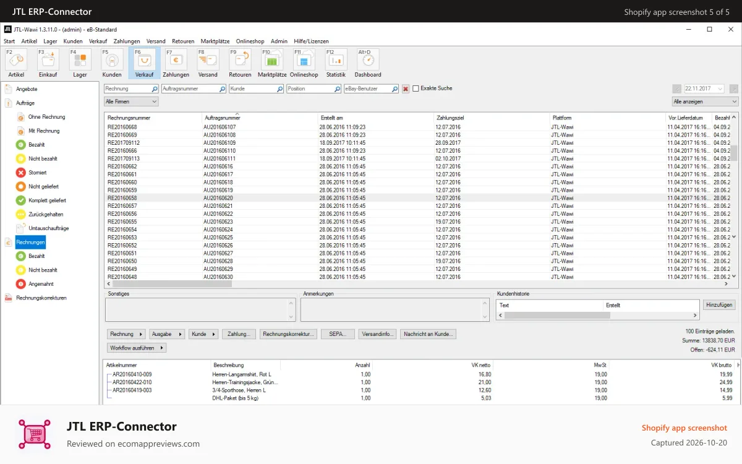The height and width of the screenshot is (464, 742).
Task: Go to the next date arrow
Action: coord(734,89)
